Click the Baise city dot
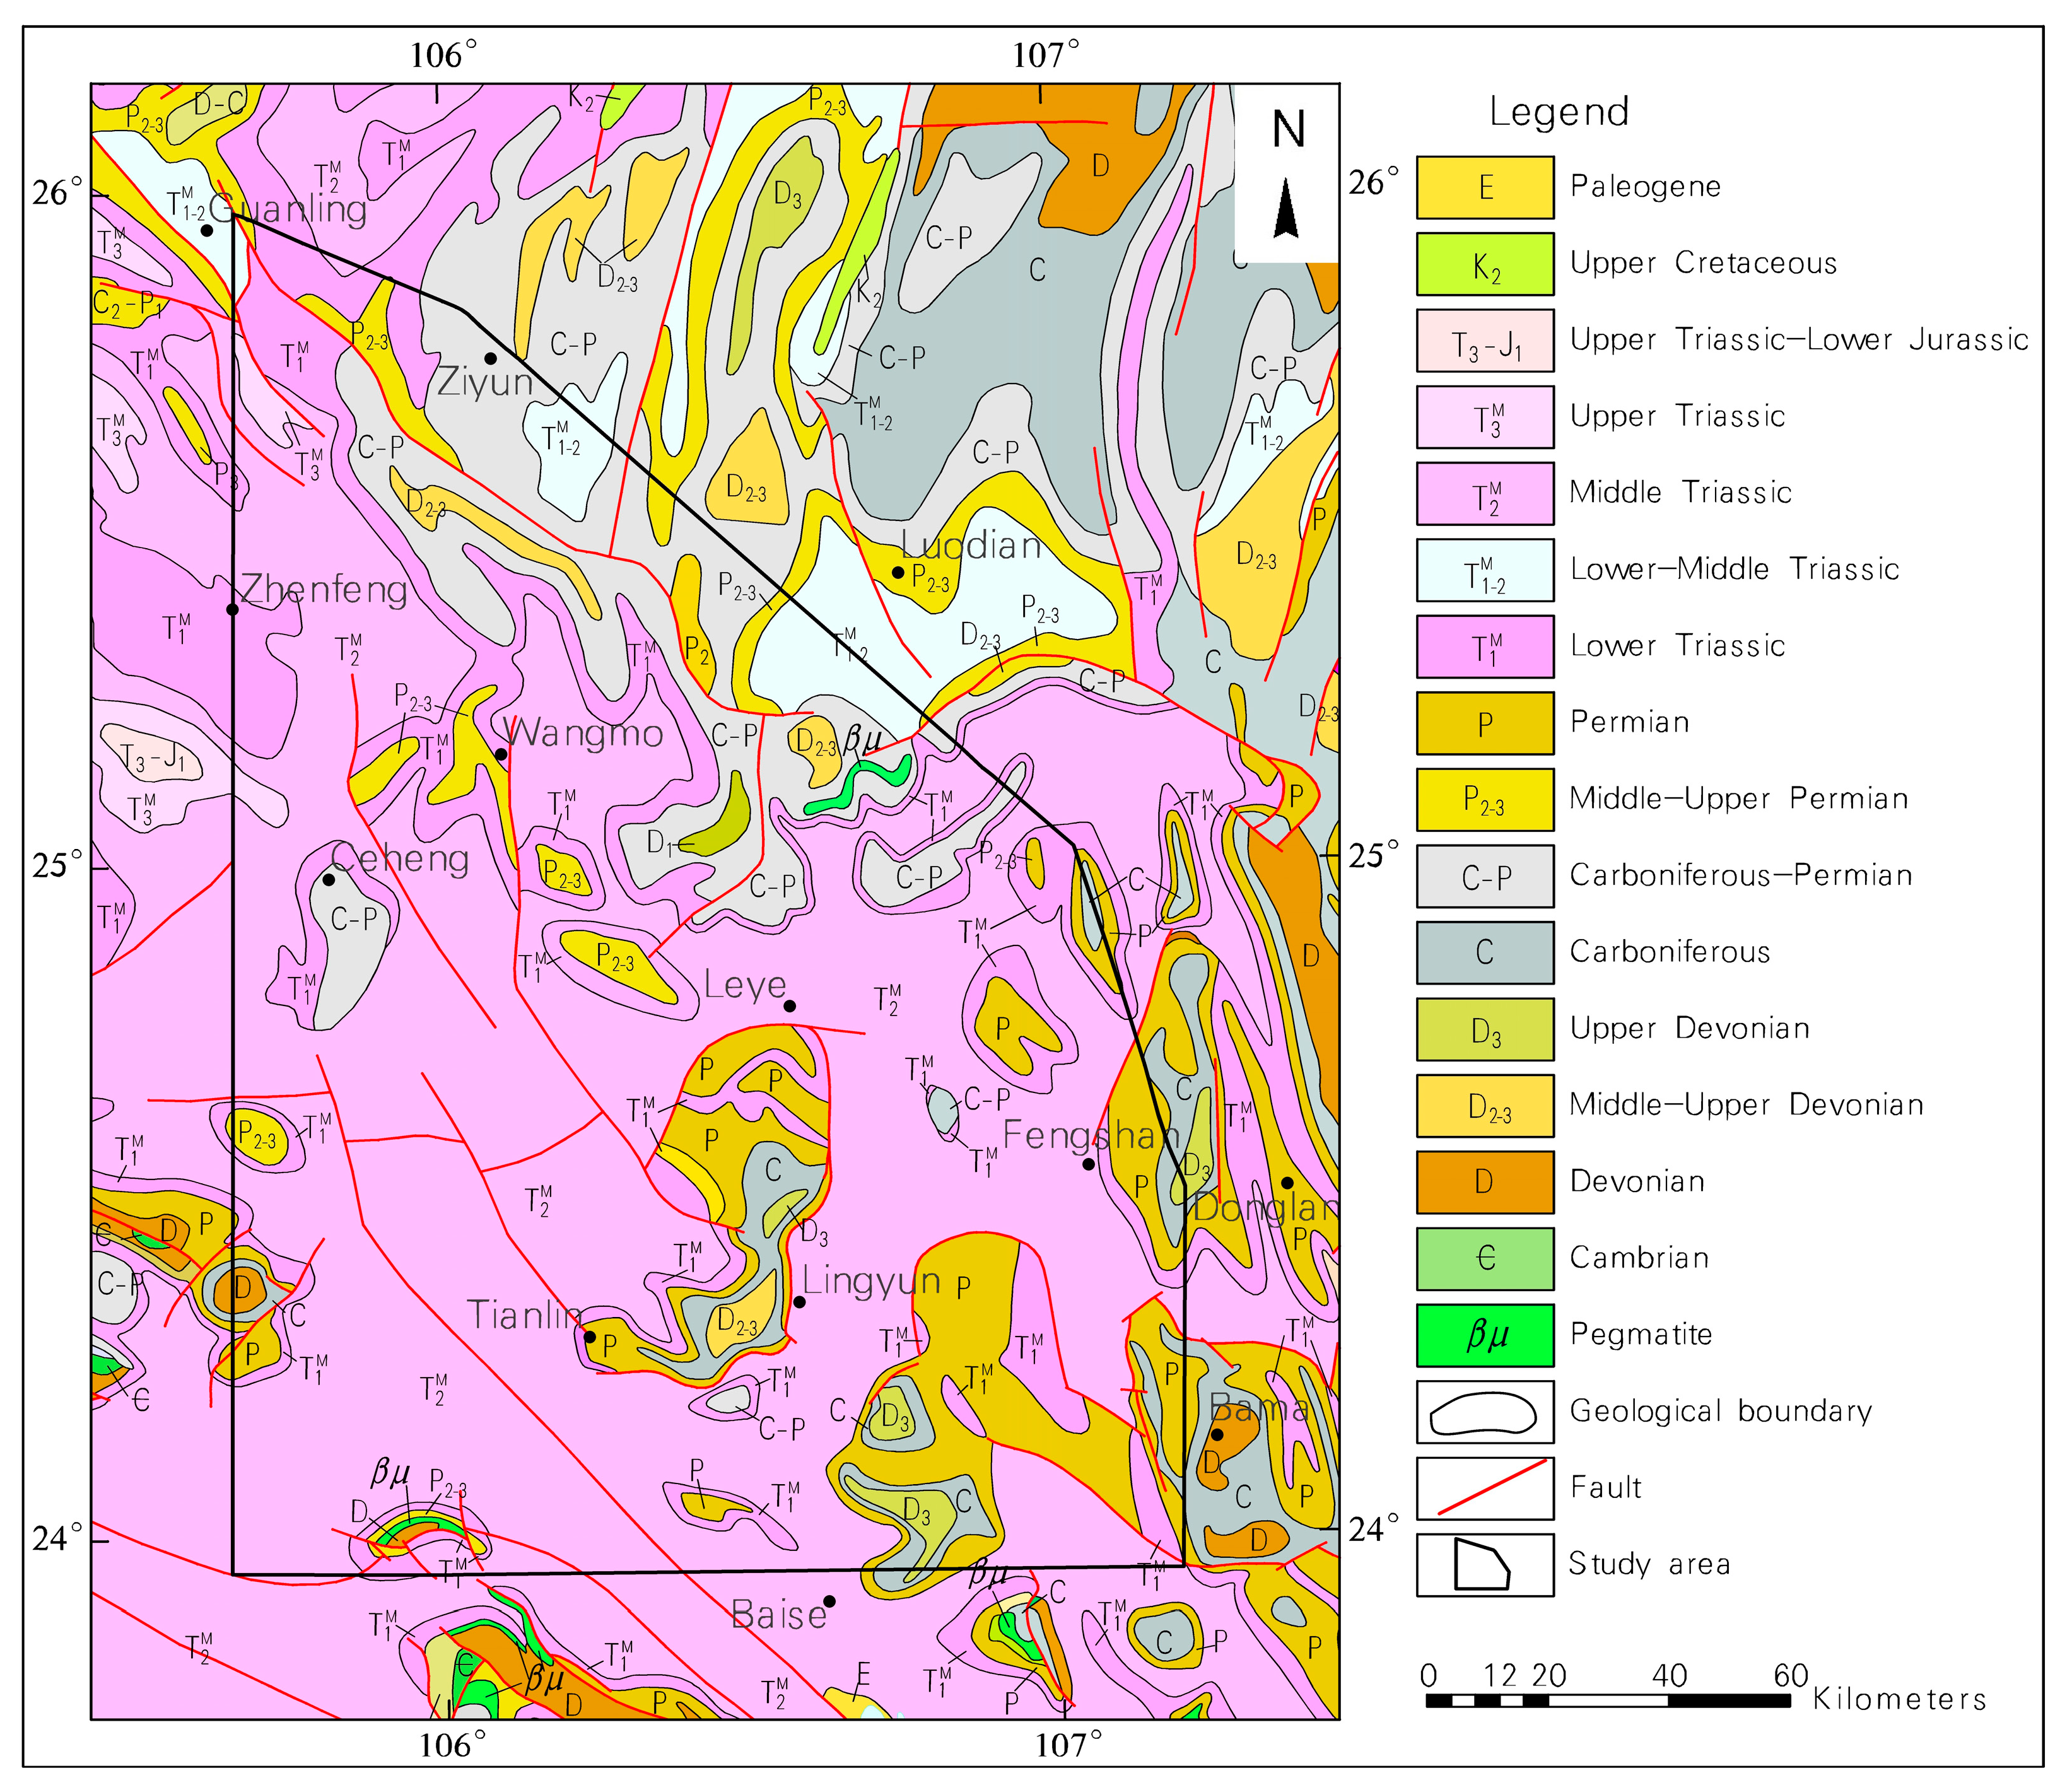 (829, 1601)
